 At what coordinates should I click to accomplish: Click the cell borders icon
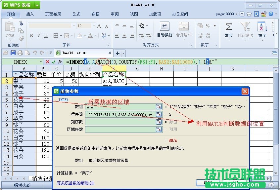56,36
